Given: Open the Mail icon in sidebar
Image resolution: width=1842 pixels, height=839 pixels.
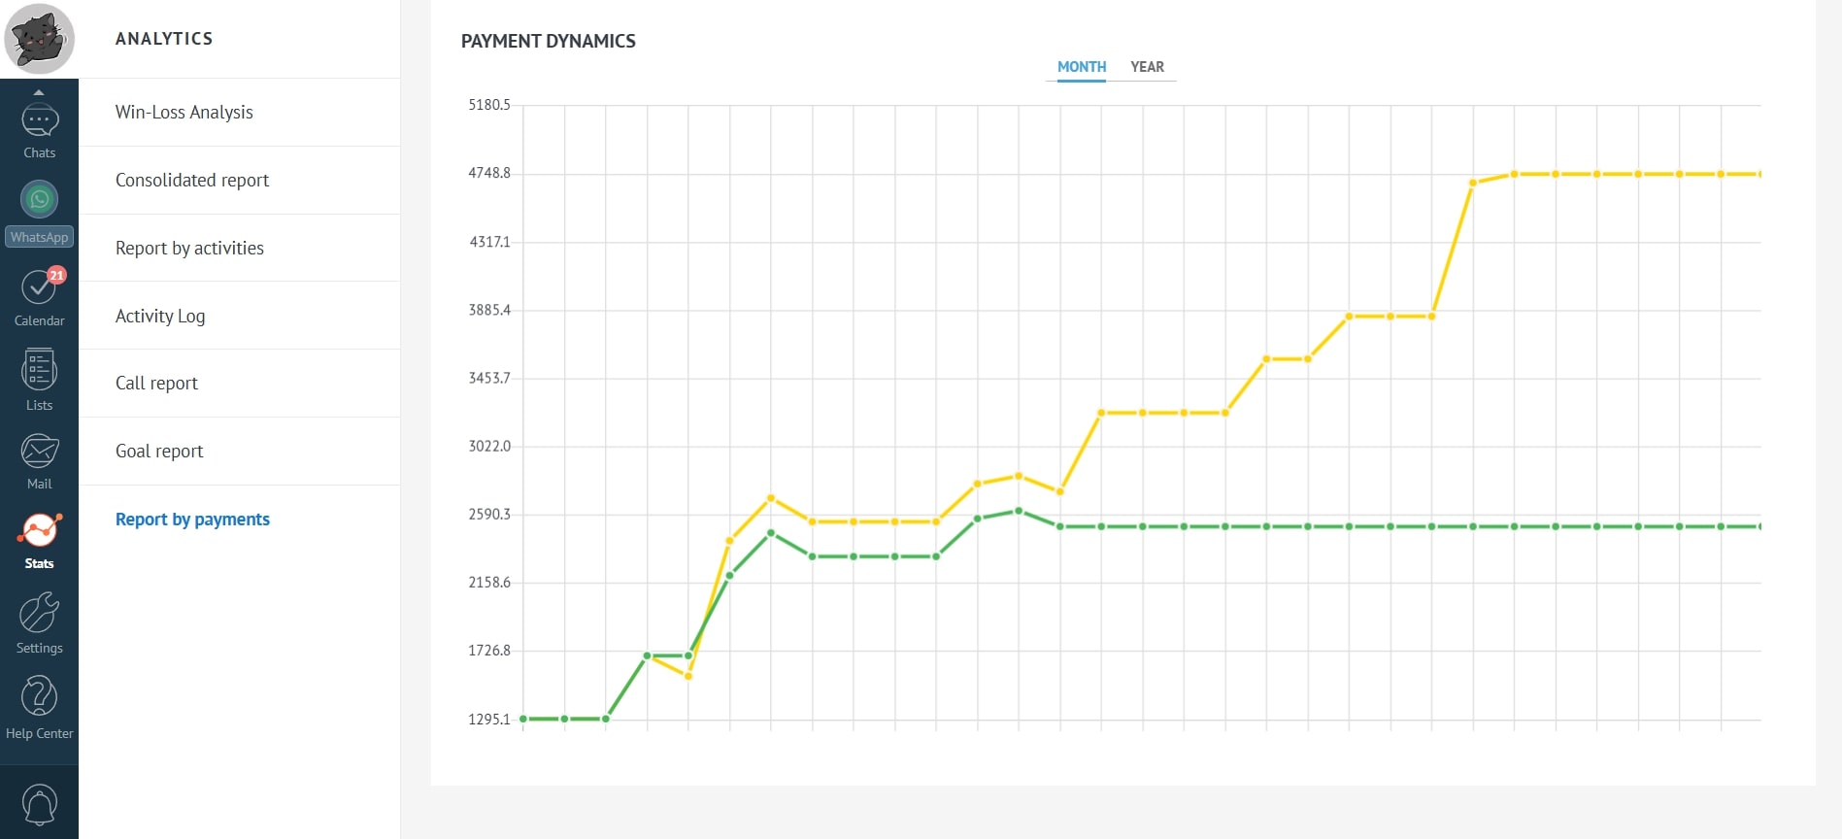Looking at the screenshot, I should (39, 453).
